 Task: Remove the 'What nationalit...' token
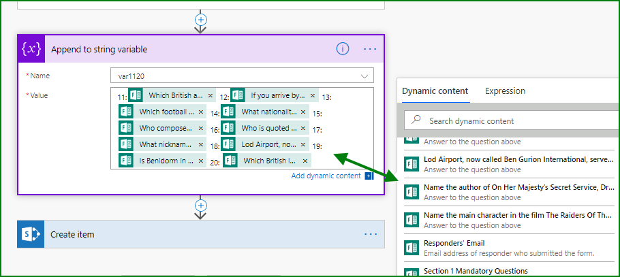pyautogui.click(x=303, y=112)
